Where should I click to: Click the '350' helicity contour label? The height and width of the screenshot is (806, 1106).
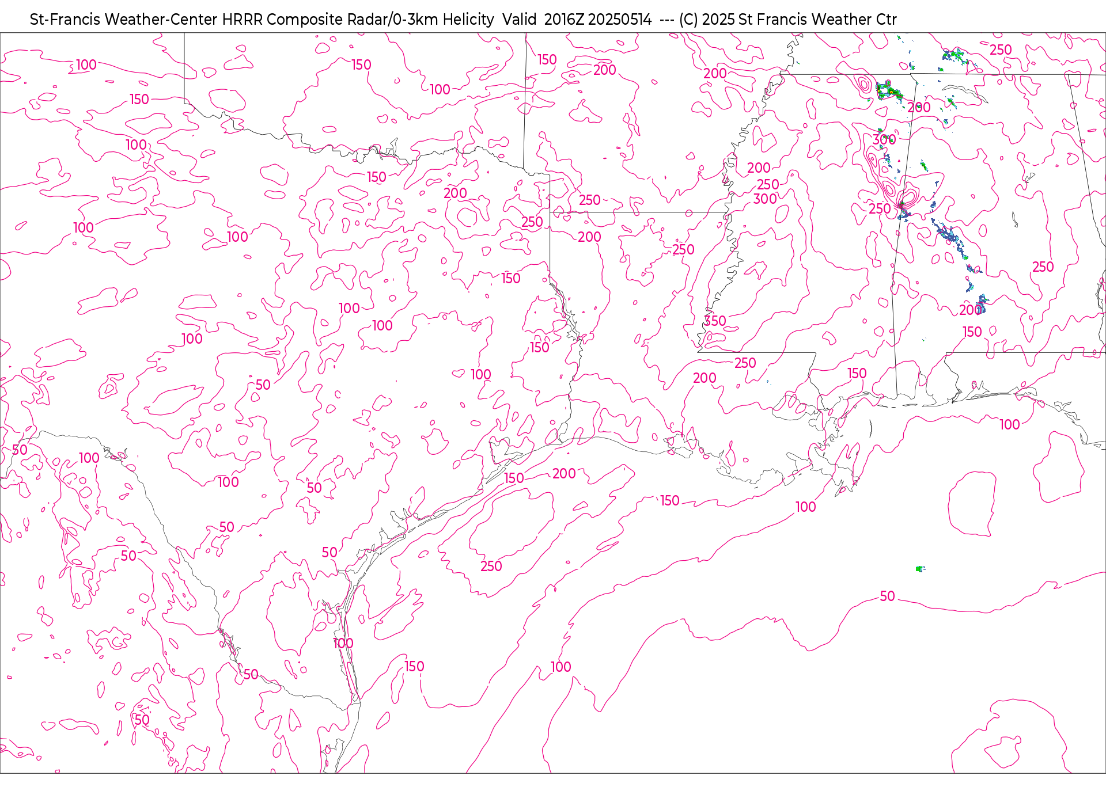(x=715, y=321)
